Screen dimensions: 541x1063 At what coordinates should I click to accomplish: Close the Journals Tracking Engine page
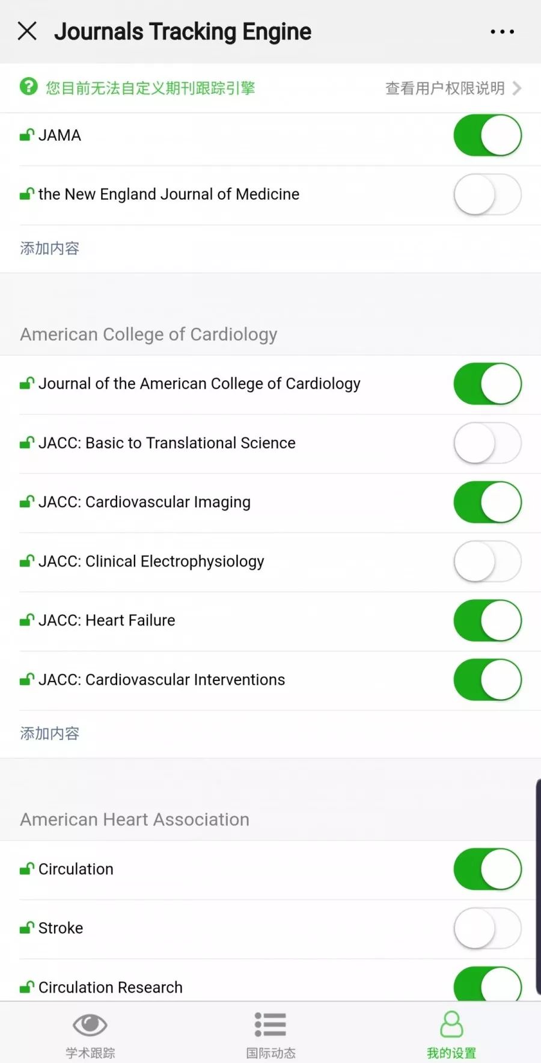coord(27,31)
